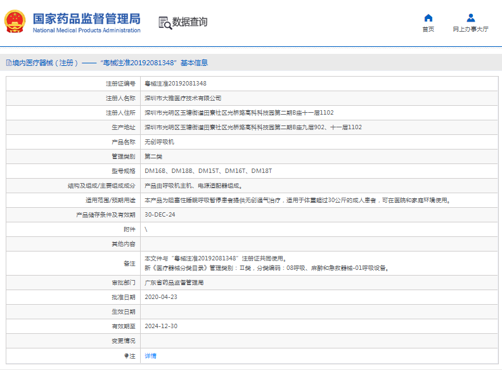This screenshot has width=502, height=370.
Task: Click registrant name 深圳市大雅医疗技术有限公司
Action: click(x=183, y=98)
